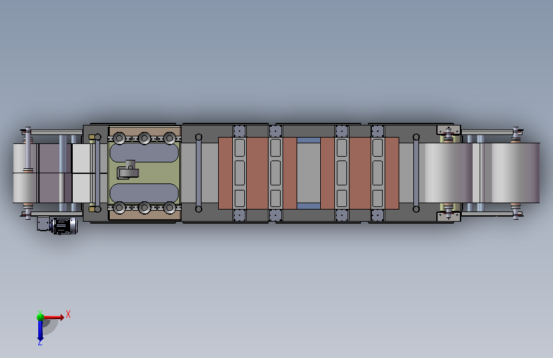Select the middle slot of the rightmost cross member

click(x=378, y=173)
